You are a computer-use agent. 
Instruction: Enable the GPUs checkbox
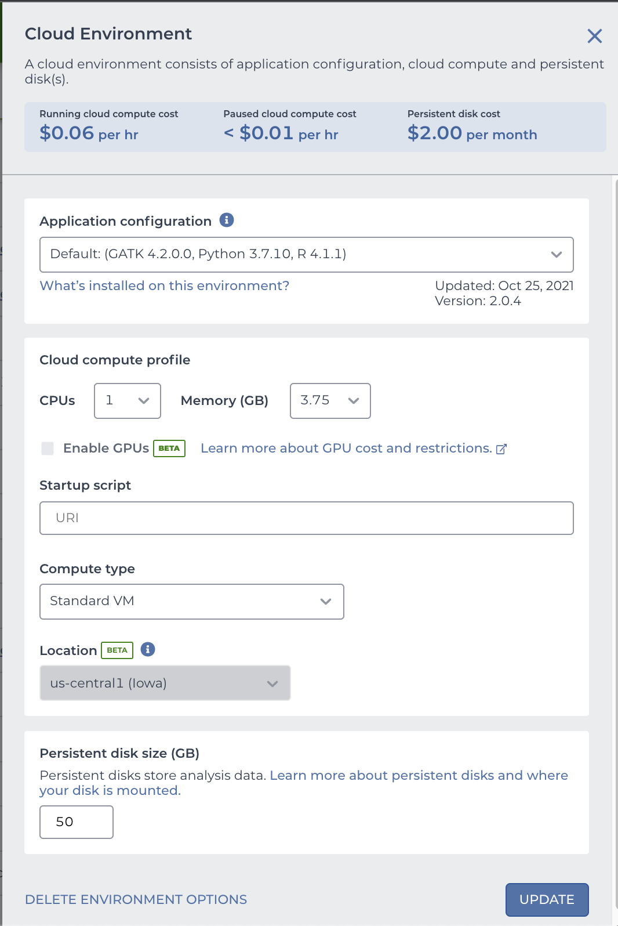pyautogui.click(x=48, y=448)
